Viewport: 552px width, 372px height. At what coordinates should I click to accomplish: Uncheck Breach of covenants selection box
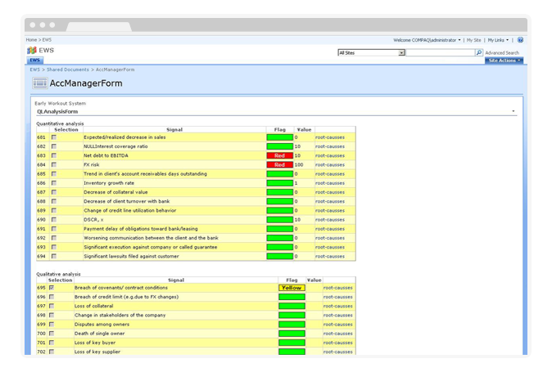[52, 288]
